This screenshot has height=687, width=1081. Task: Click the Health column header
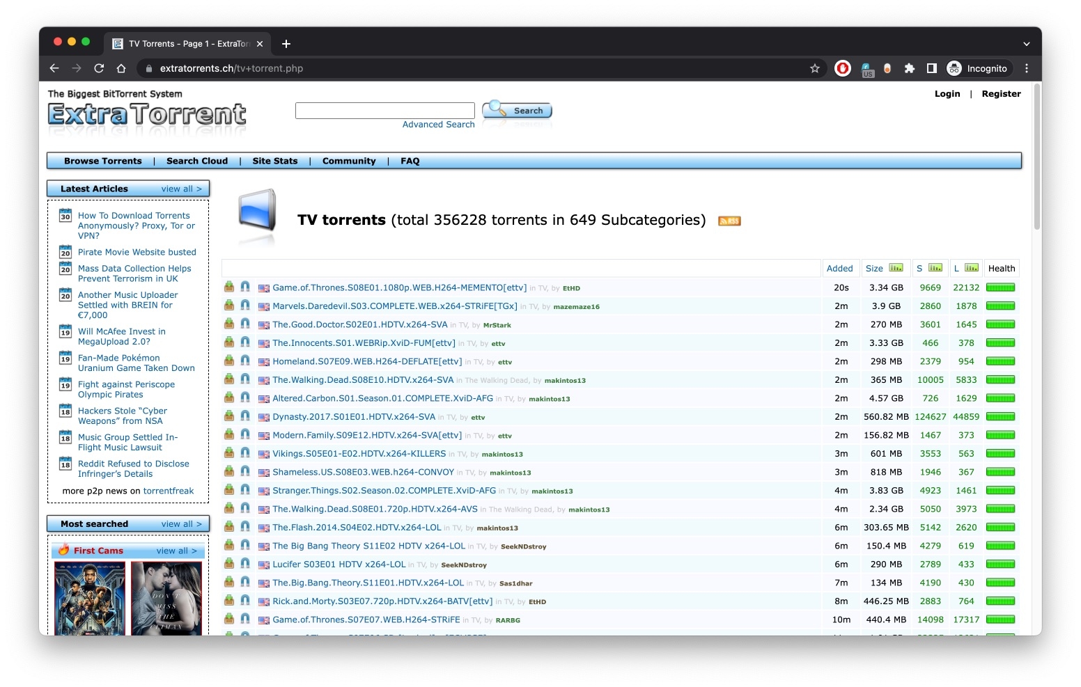tap(1002, 268)
